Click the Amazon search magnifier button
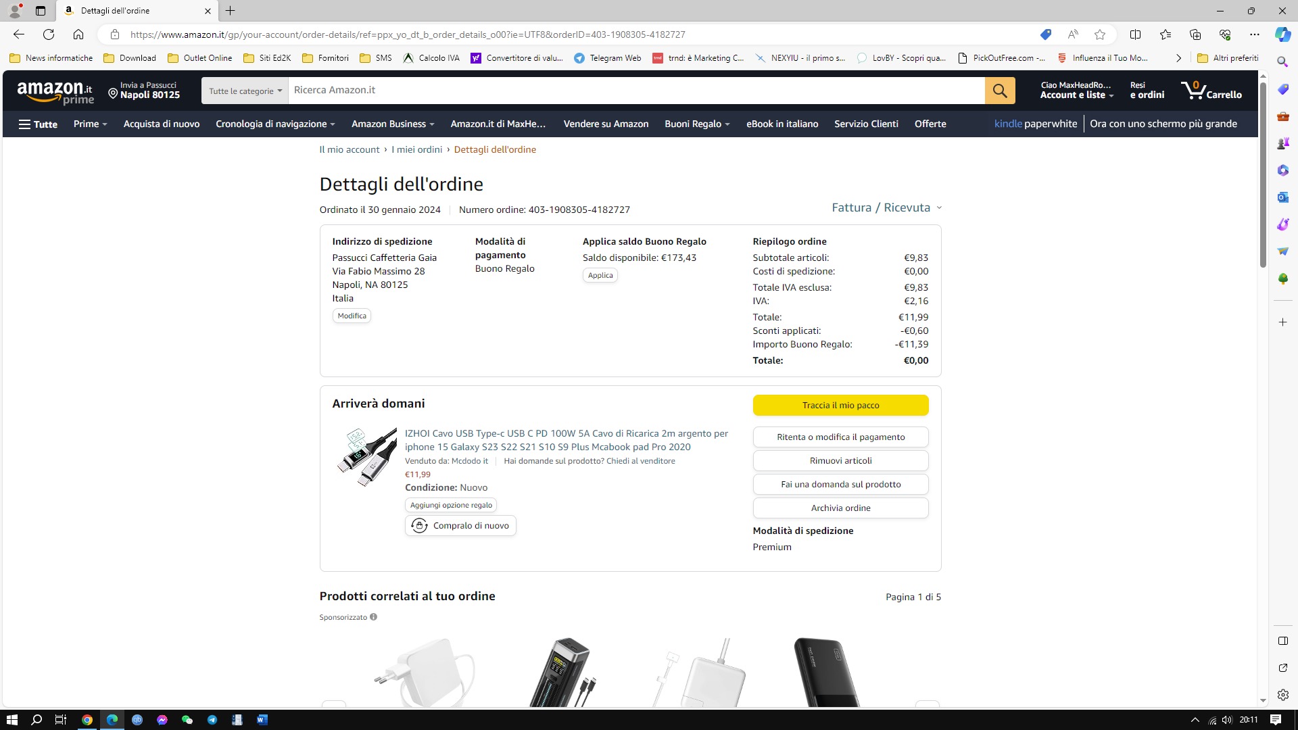Image resolution: width=1298 pixels, height=730 pixels. [1000, 91]
